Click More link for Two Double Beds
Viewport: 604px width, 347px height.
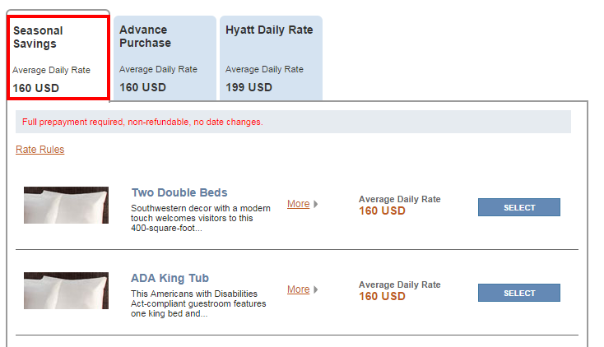[x=299, y=204]
